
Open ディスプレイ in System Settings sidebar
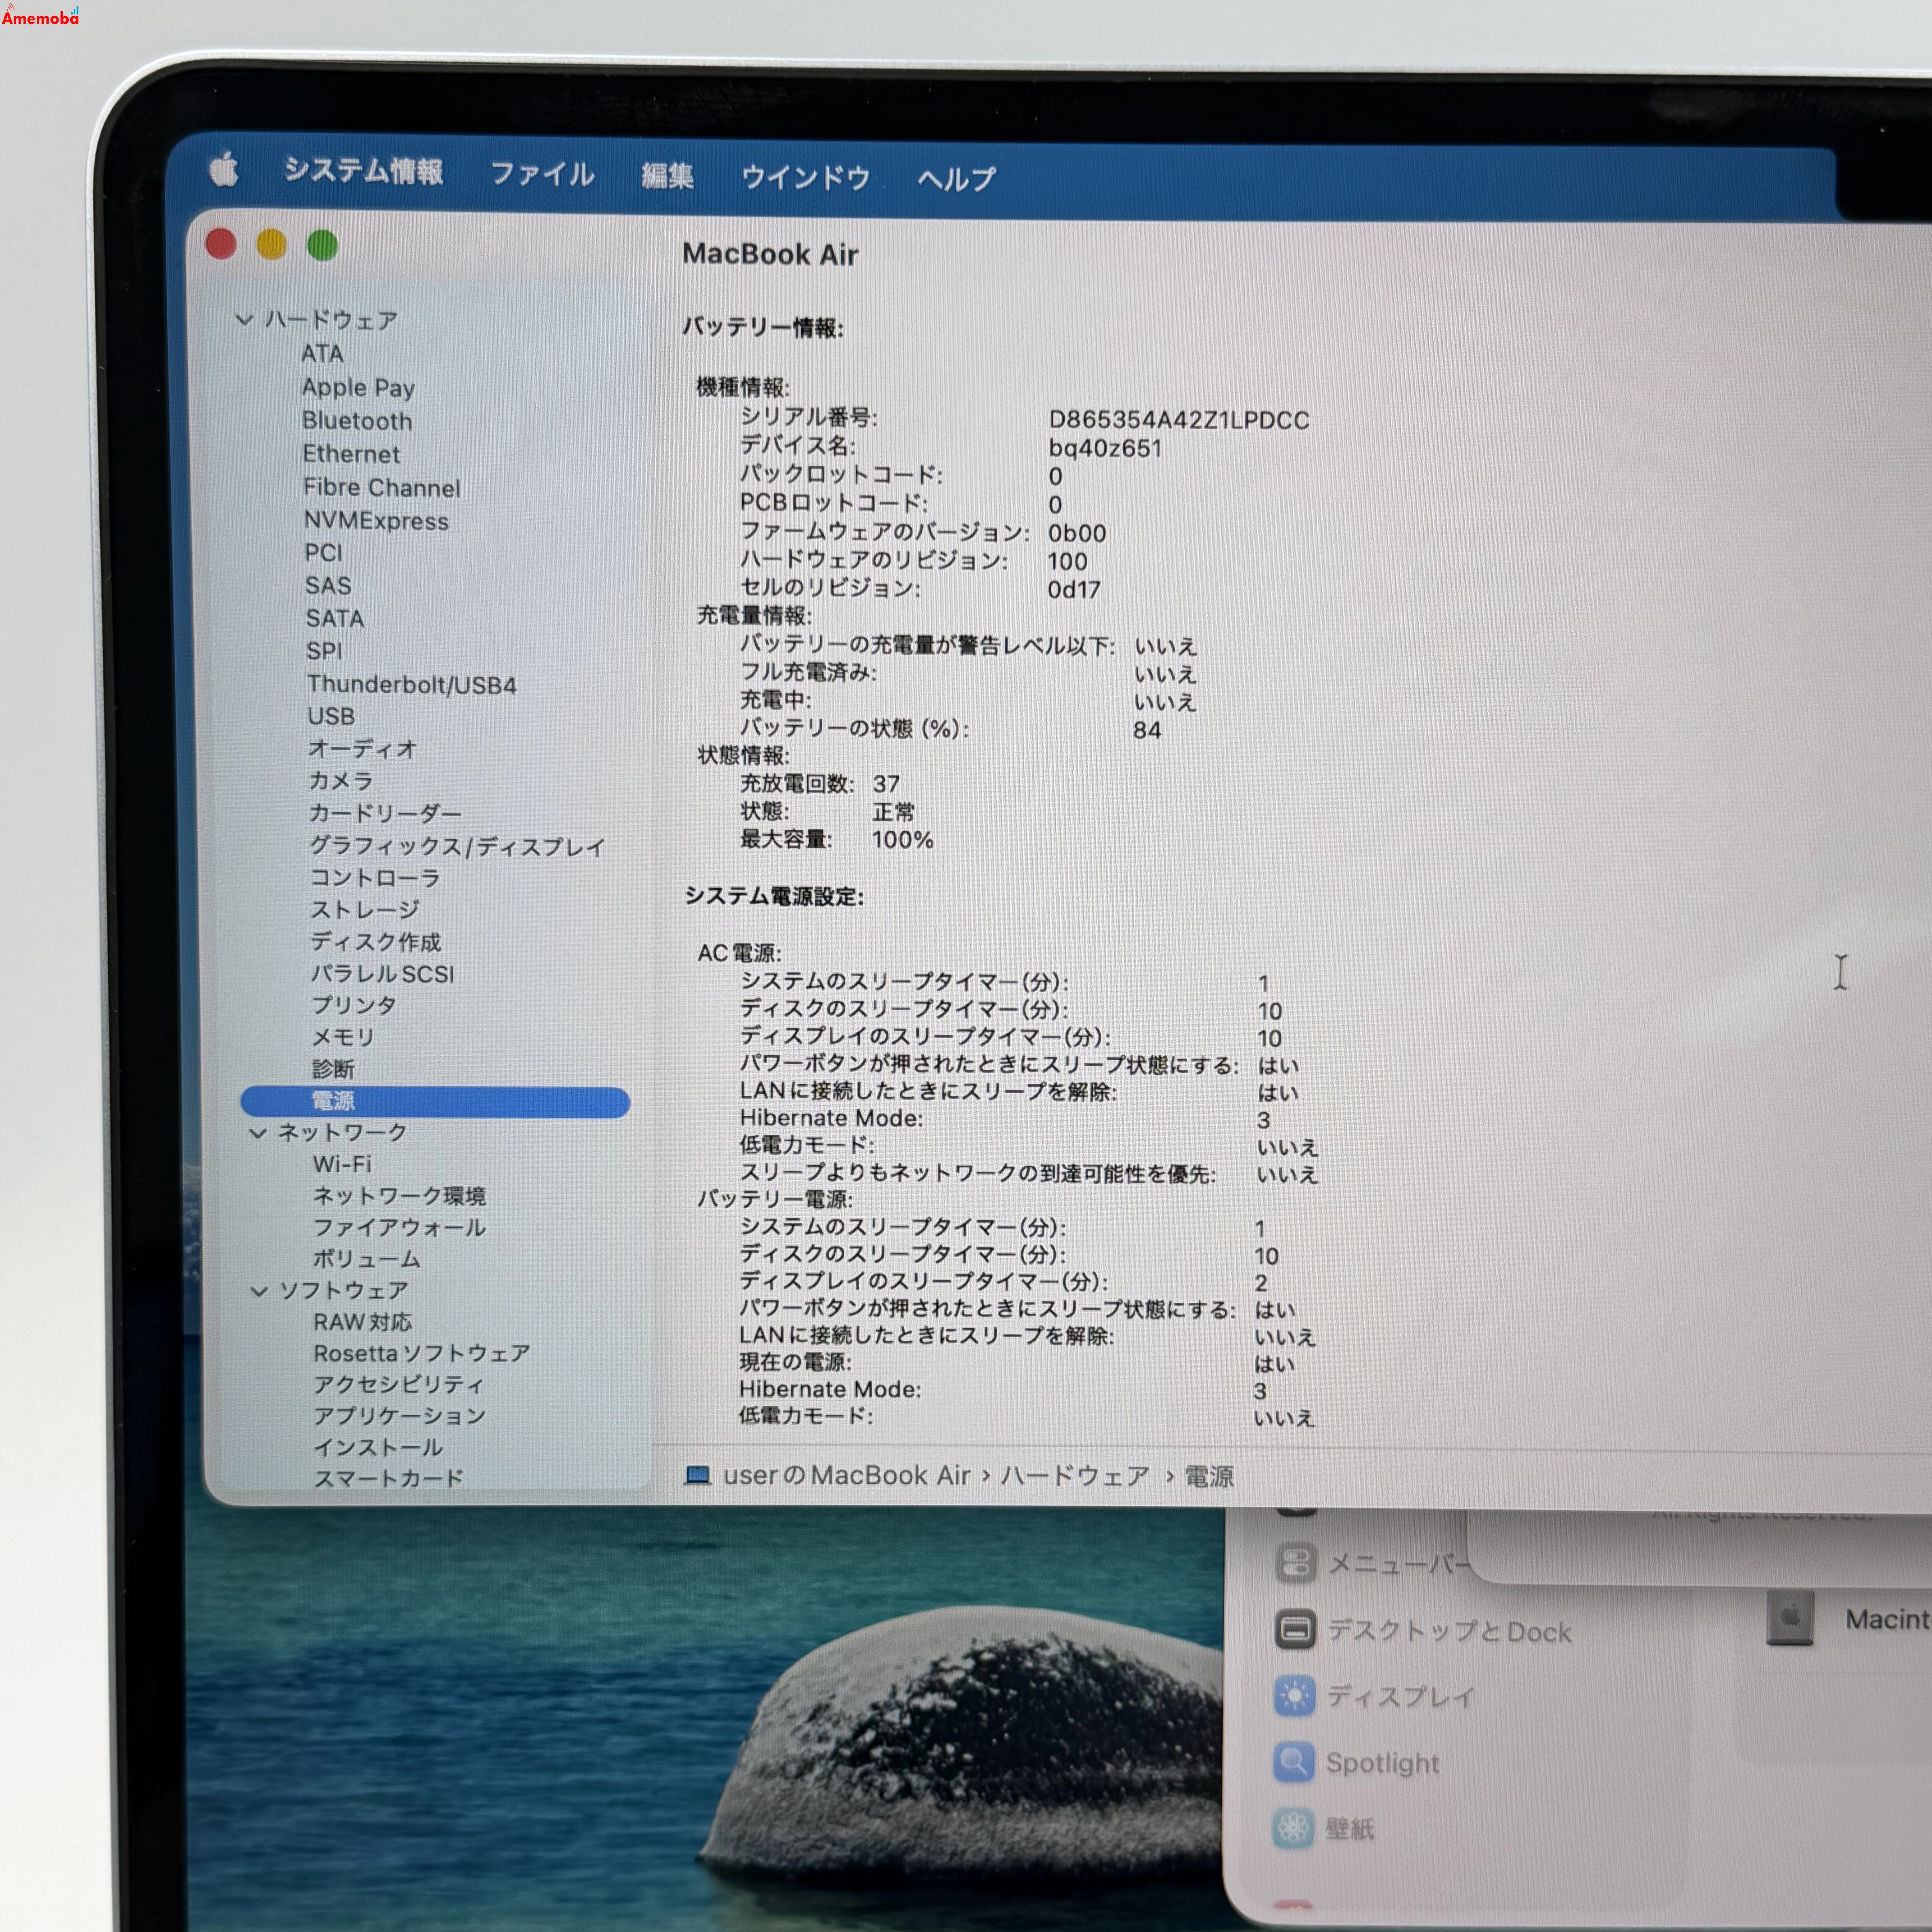point(1374,1696)
